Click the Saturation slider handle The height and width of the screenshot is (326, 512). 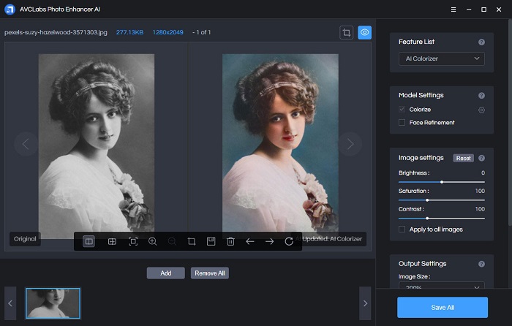click(427, 200)
